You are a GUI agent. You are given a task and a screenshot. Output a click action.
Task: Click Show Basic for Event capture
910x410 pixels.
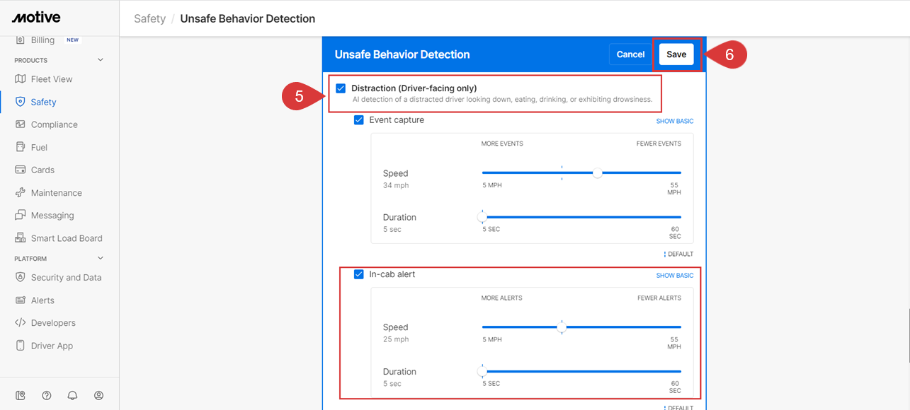[674, 121]
